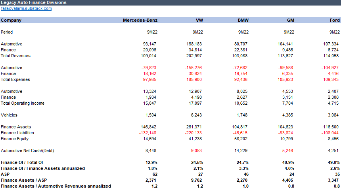341x190 pixels.
Task: Select the Automotive Net Cash/(Debt) label
Action: click(27, 150)
